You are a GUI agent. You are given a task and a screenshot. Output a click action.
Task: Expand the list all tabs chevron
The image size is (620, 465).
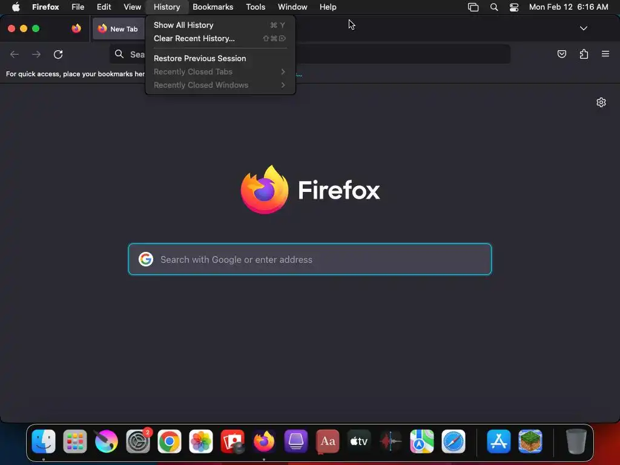pos(583,28)
